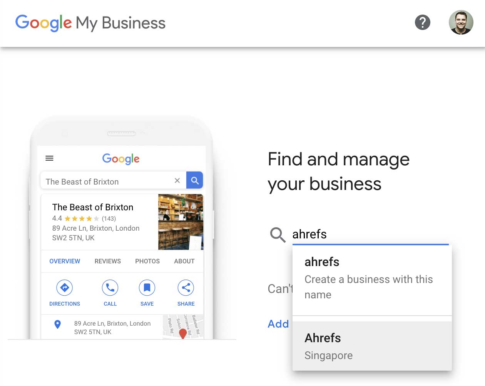Click the magnifier icon beside ahrefs

tap(278, 235)
